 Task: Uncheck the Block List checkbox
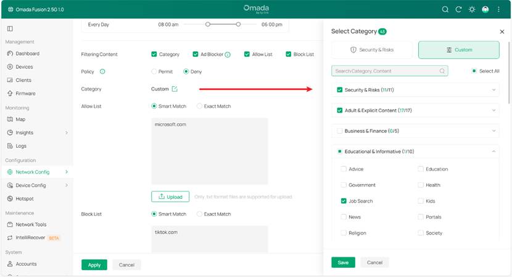(288, 54)
